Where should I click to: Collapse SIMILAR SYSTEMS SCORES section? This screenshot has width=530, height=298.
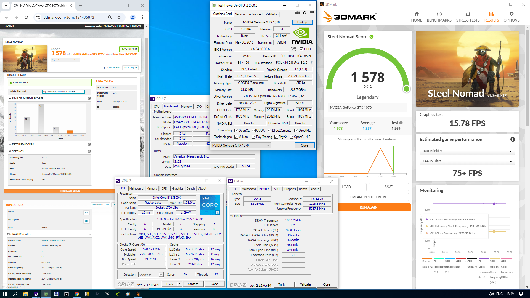tap(89, 99)
